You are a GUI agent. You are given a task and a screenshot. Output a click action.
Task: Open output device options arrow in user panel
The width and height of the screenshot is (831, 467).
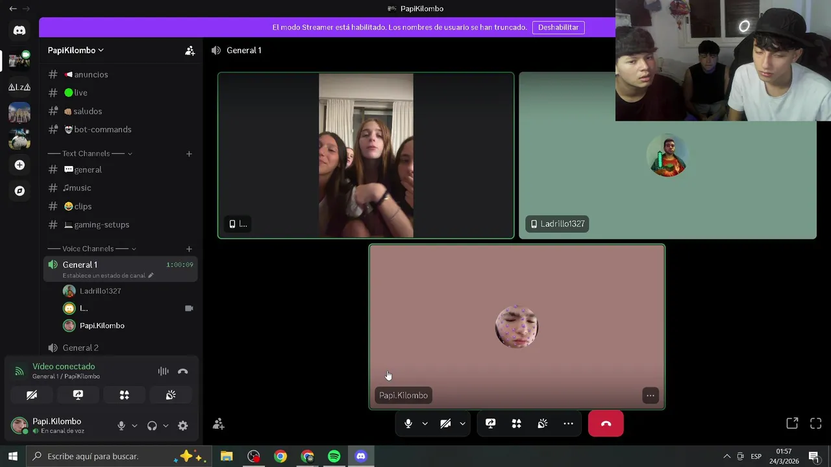(x=166, y=425)
